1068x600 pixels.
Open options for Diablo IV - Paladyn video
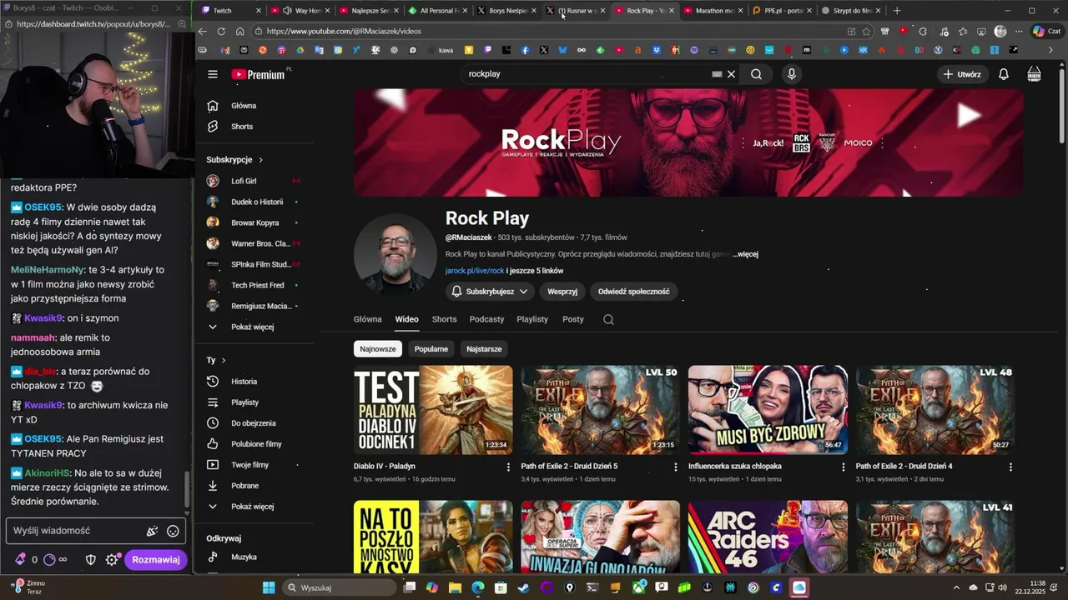[508, 467]
